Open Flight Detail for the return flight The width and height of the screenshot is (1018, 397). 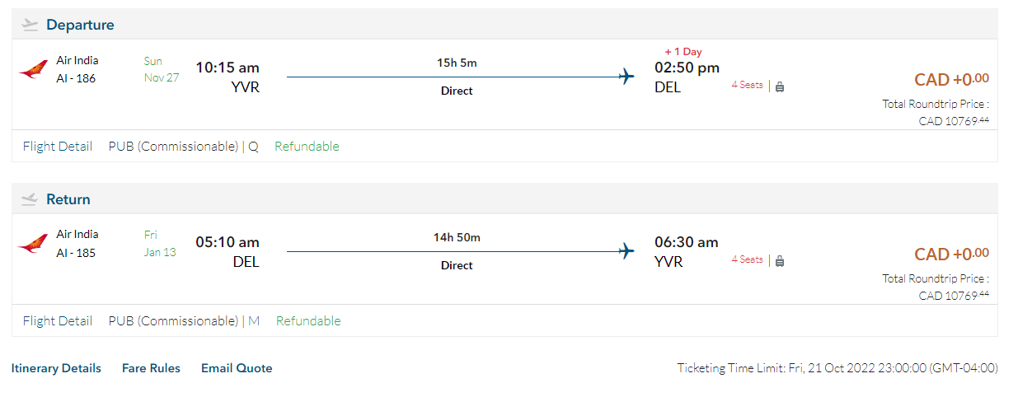pos(58,321)
